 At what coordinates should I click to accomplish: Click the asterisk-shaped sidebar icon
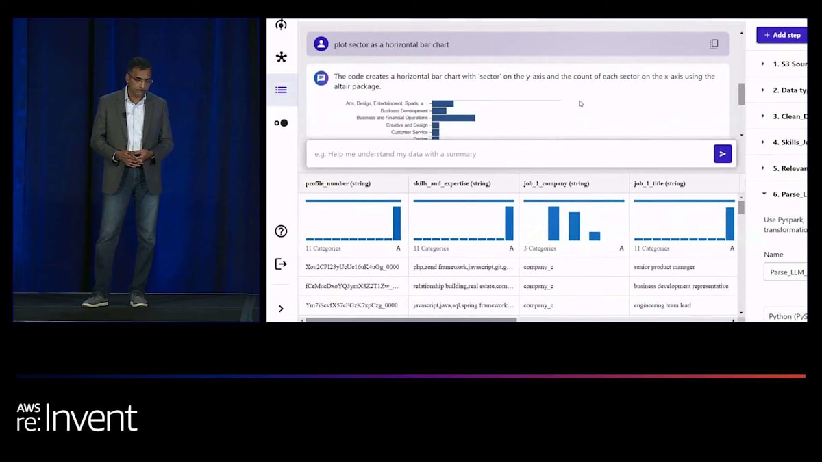[x=281, y=57]
